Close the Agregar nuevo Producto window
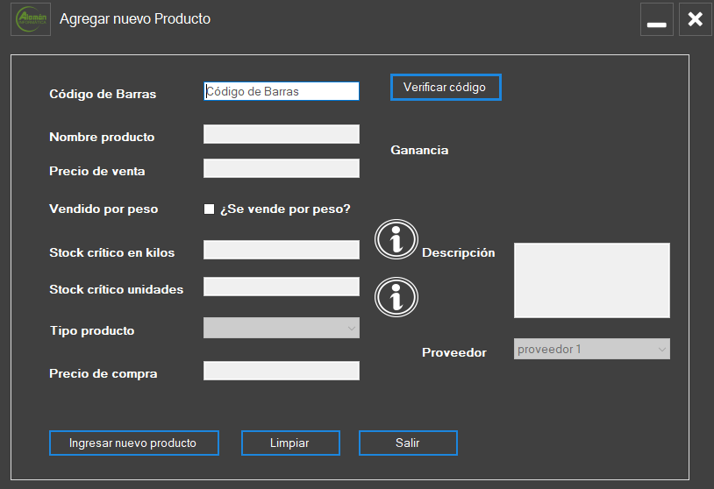Image resolution: width=714 pixels, height=489 pixels. (695, 19)
